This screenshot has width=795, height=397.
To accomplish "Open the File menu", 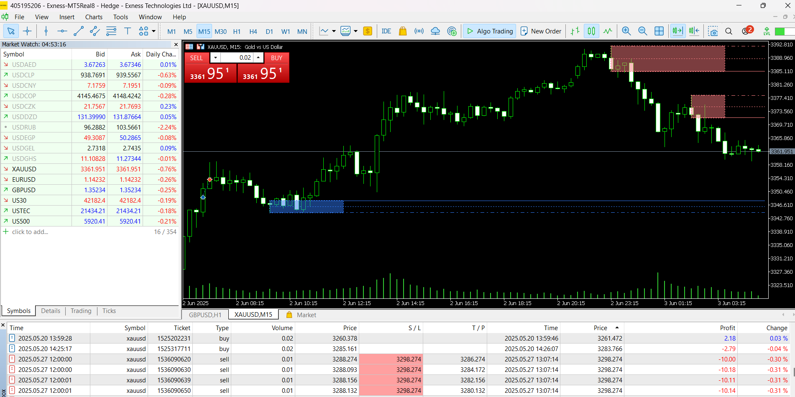I will coord(19,17).
